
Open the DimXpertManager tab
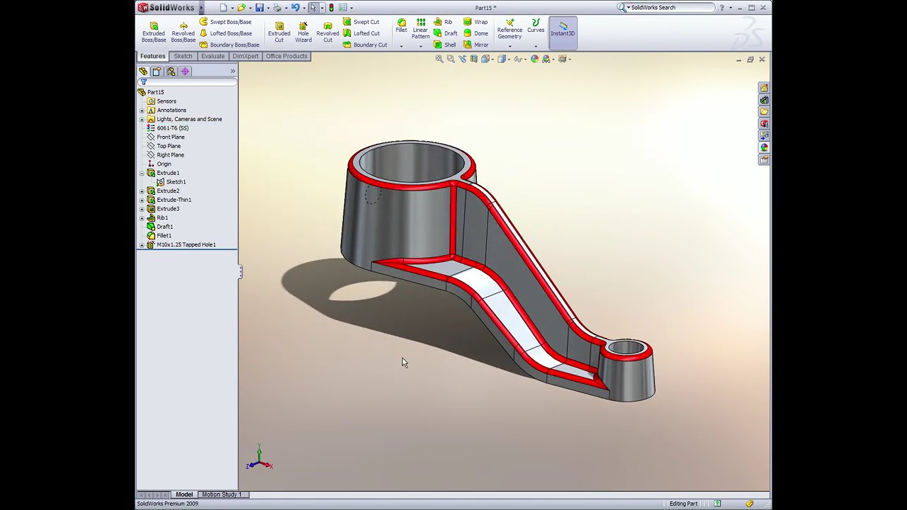[x=185, y=71]
